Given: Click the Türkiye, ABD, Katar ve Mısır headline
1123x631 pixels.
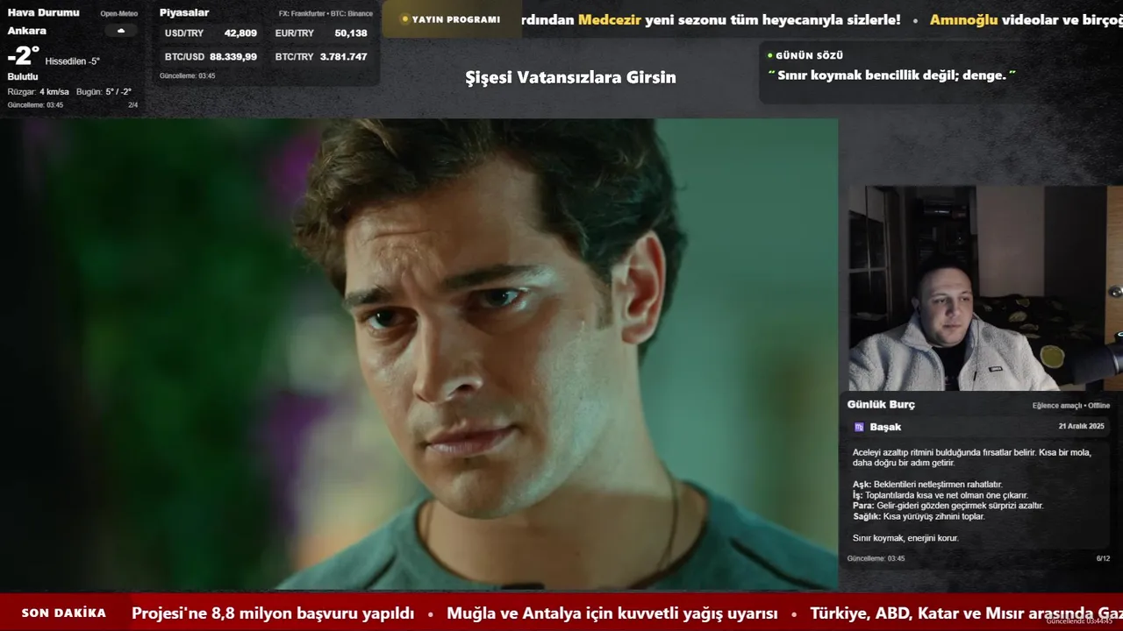Looking at the screenshot, I should (x=966, y=613).
